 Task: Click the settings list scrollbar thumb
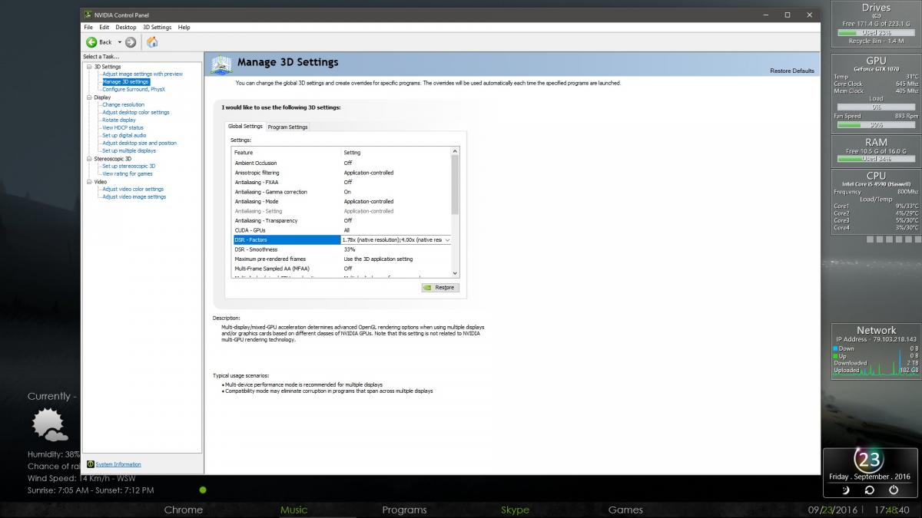[455, 185]
